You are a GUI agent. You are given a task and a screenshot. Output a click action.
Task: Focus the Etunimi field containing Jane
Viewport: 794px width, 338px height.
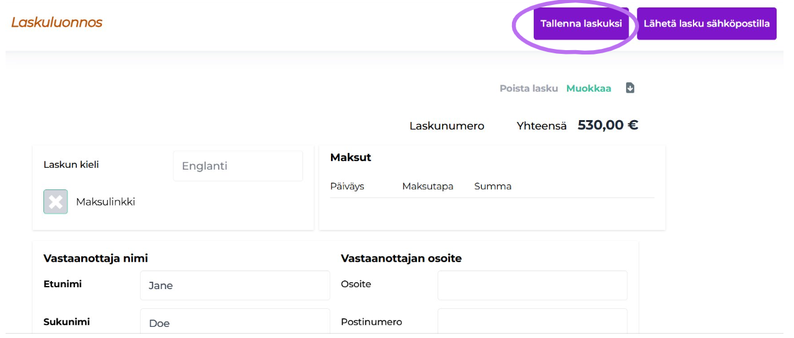coord(235,285)
